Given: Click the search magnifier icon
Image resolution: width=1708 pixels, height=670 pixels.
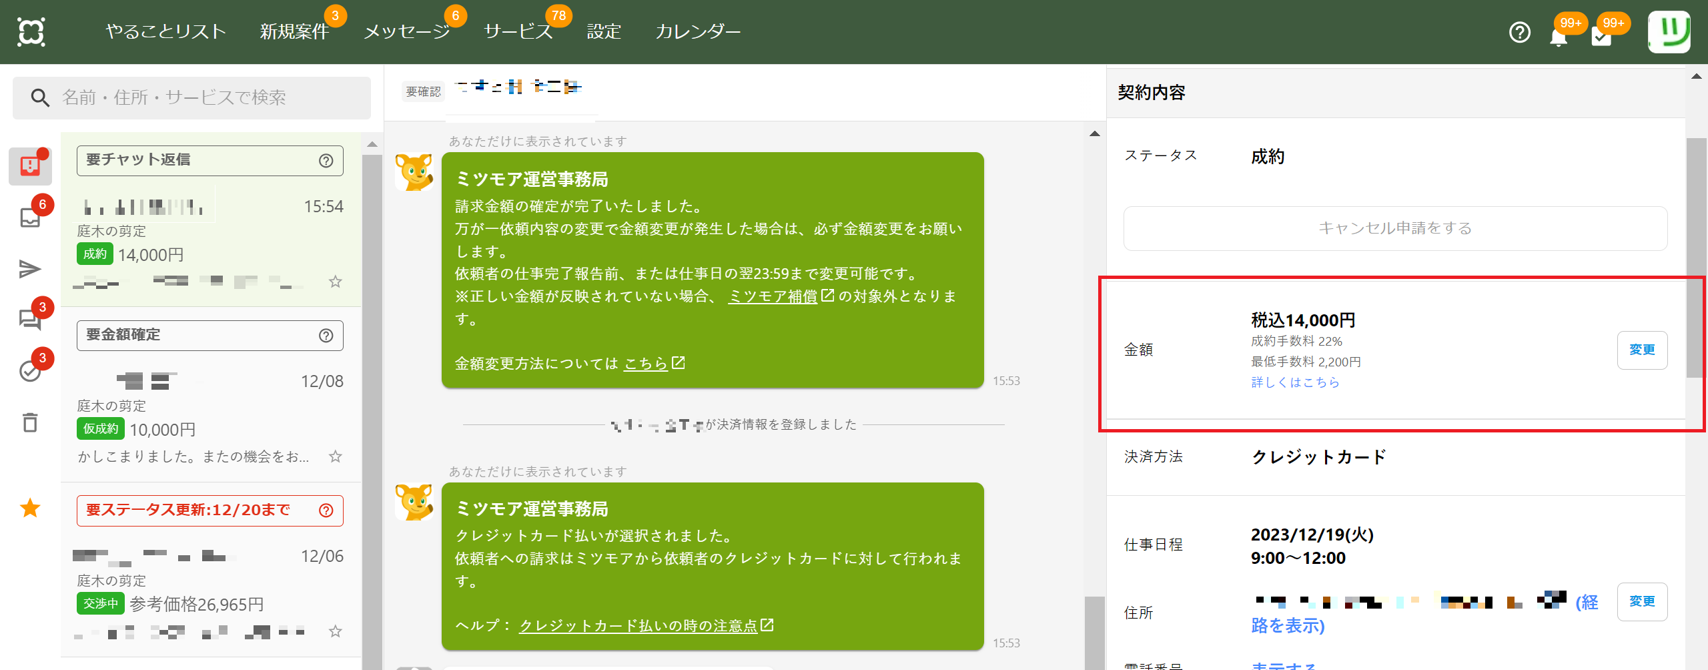Looking at the screenshot, I should [40, 98].
